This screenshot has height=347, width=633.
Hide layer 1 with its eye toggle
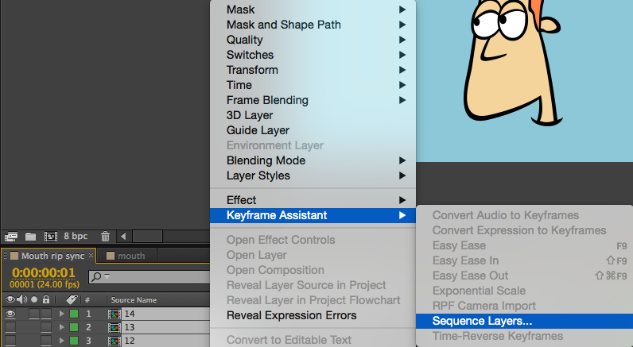[x=10, y=314]
